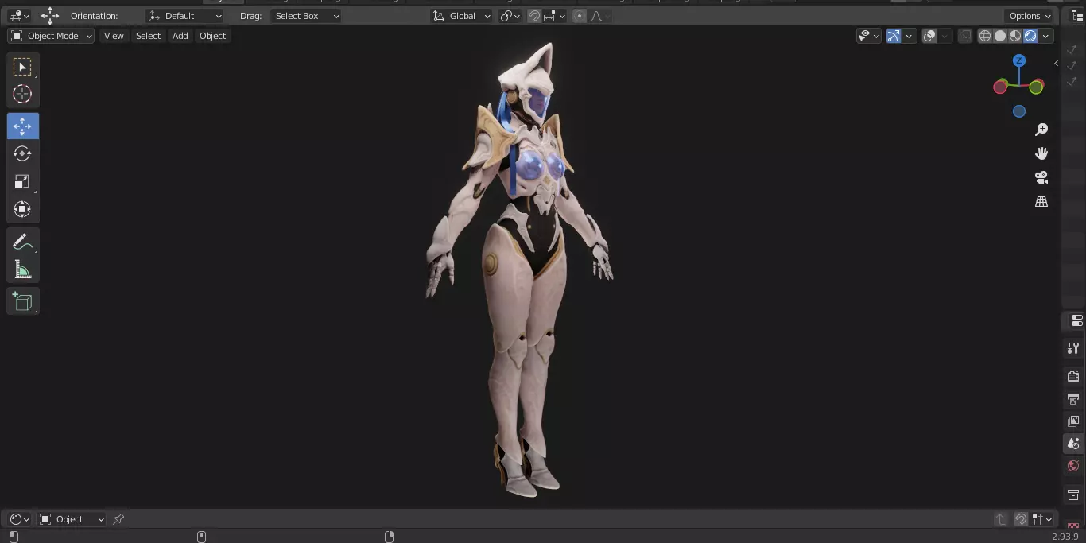
Task: Open the Object Mode dropdown
Action: 51,36
